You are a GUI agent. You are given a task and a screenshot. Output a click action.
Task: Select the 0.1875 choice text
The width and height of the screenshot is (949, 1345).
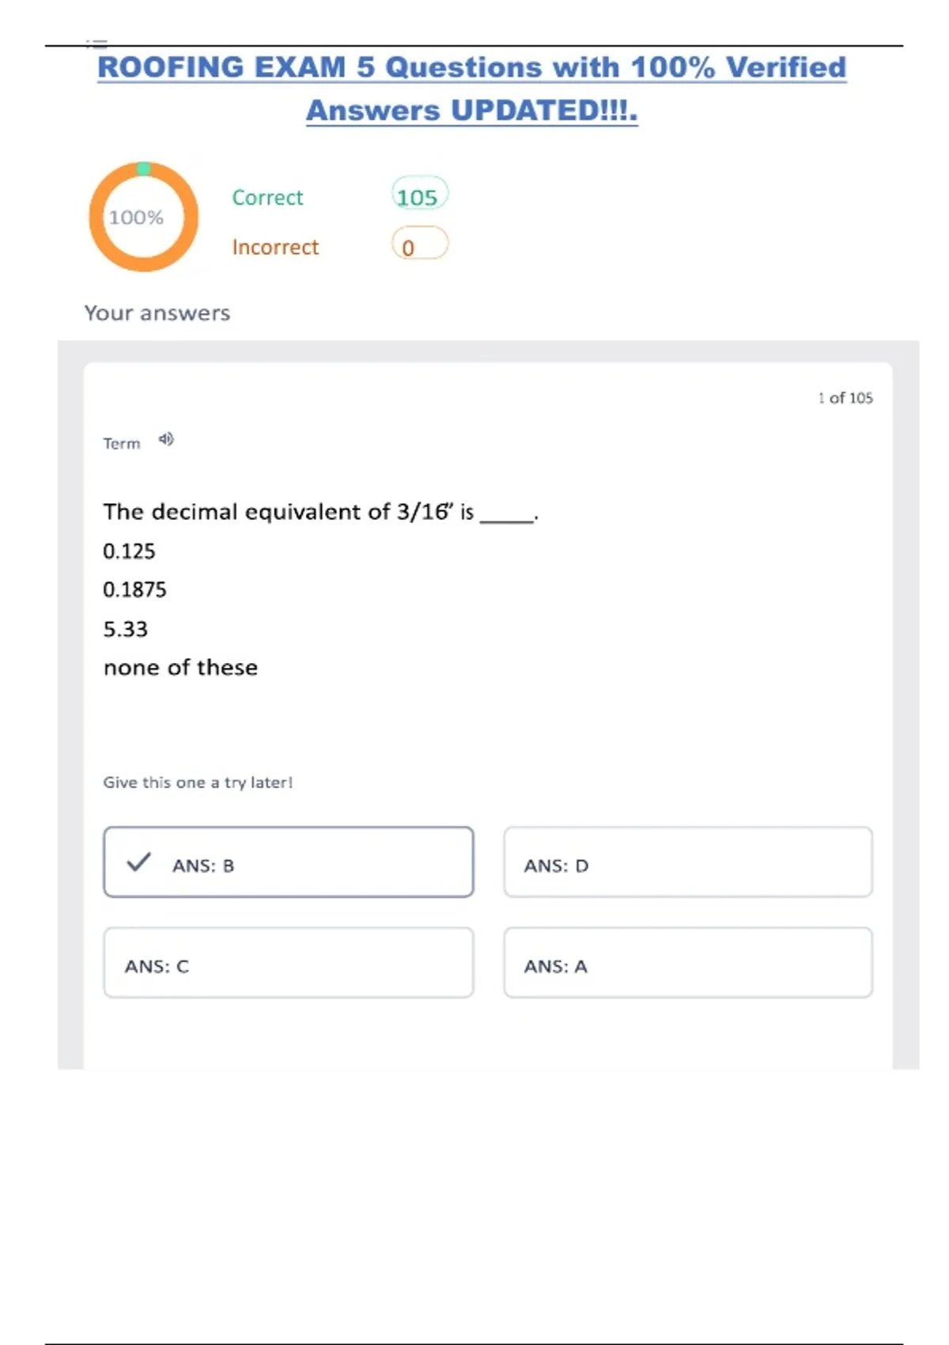tap(134, 590)
